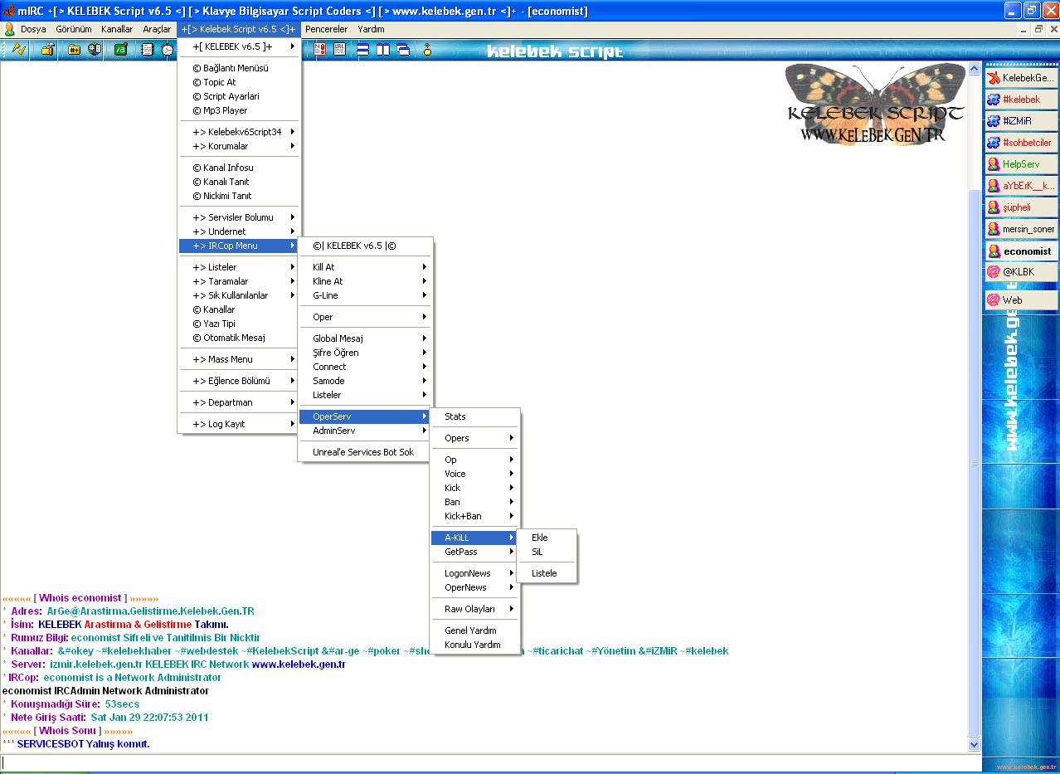Open the şüpheli query window
Screen dimensions: 1060x774
(1022, 207)
